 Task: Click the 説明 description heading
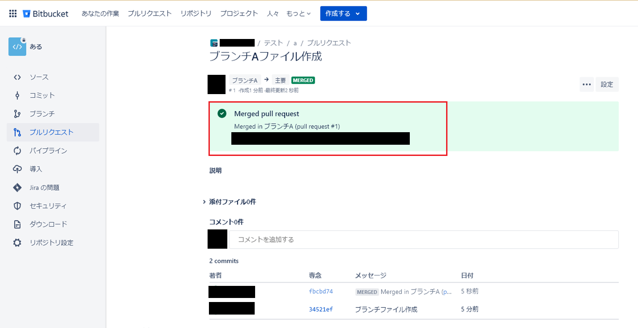(x=215, y=171)
